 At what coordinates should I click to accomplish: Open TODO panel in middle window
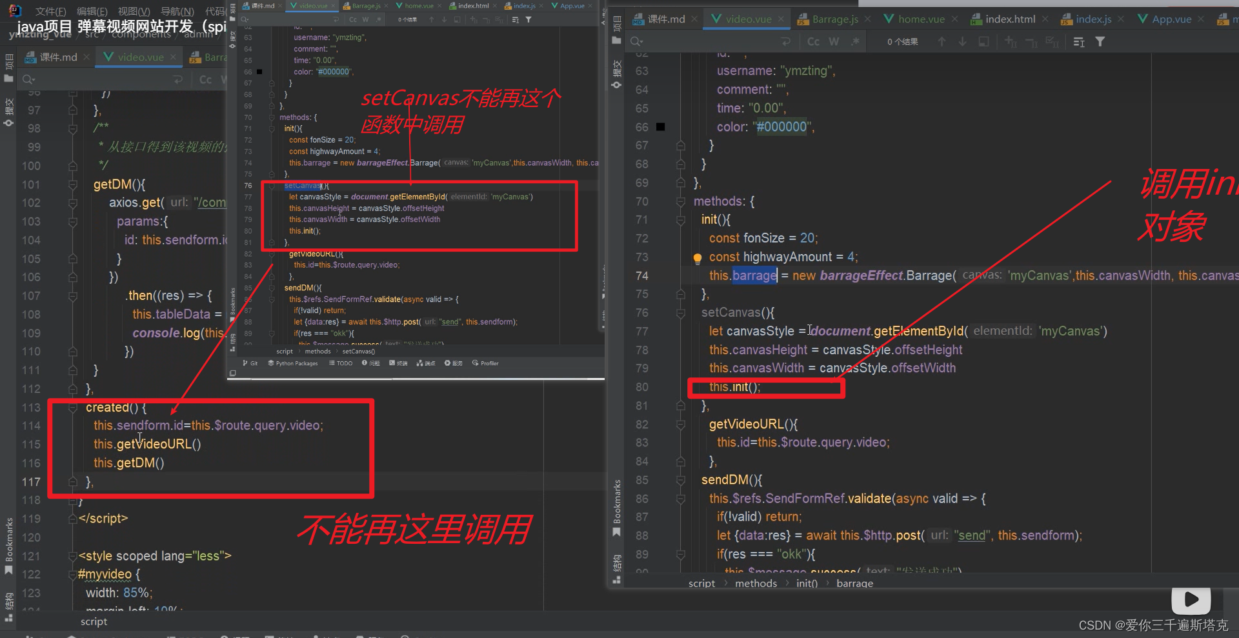341,363
